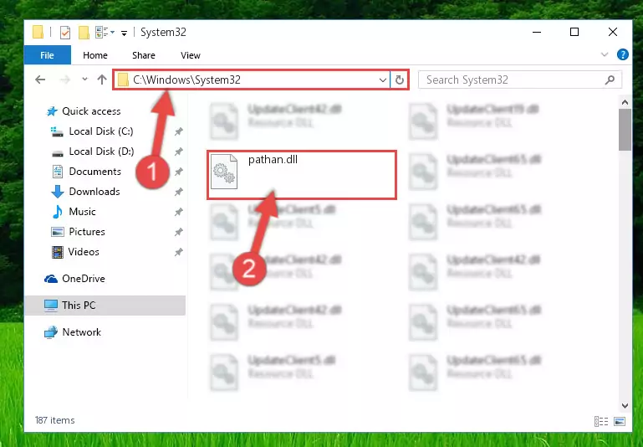Maximize the System32 window

[574, 32]
